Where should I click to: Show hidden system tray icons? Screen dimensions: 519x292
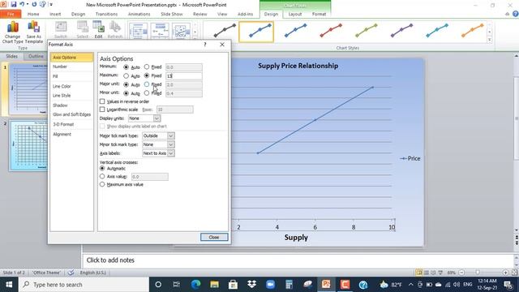(x=411, y=285)
